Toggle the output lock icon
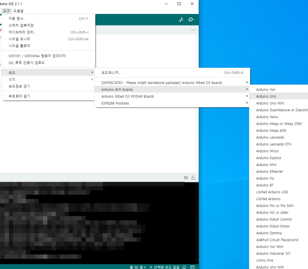 [x=193, y=178]
